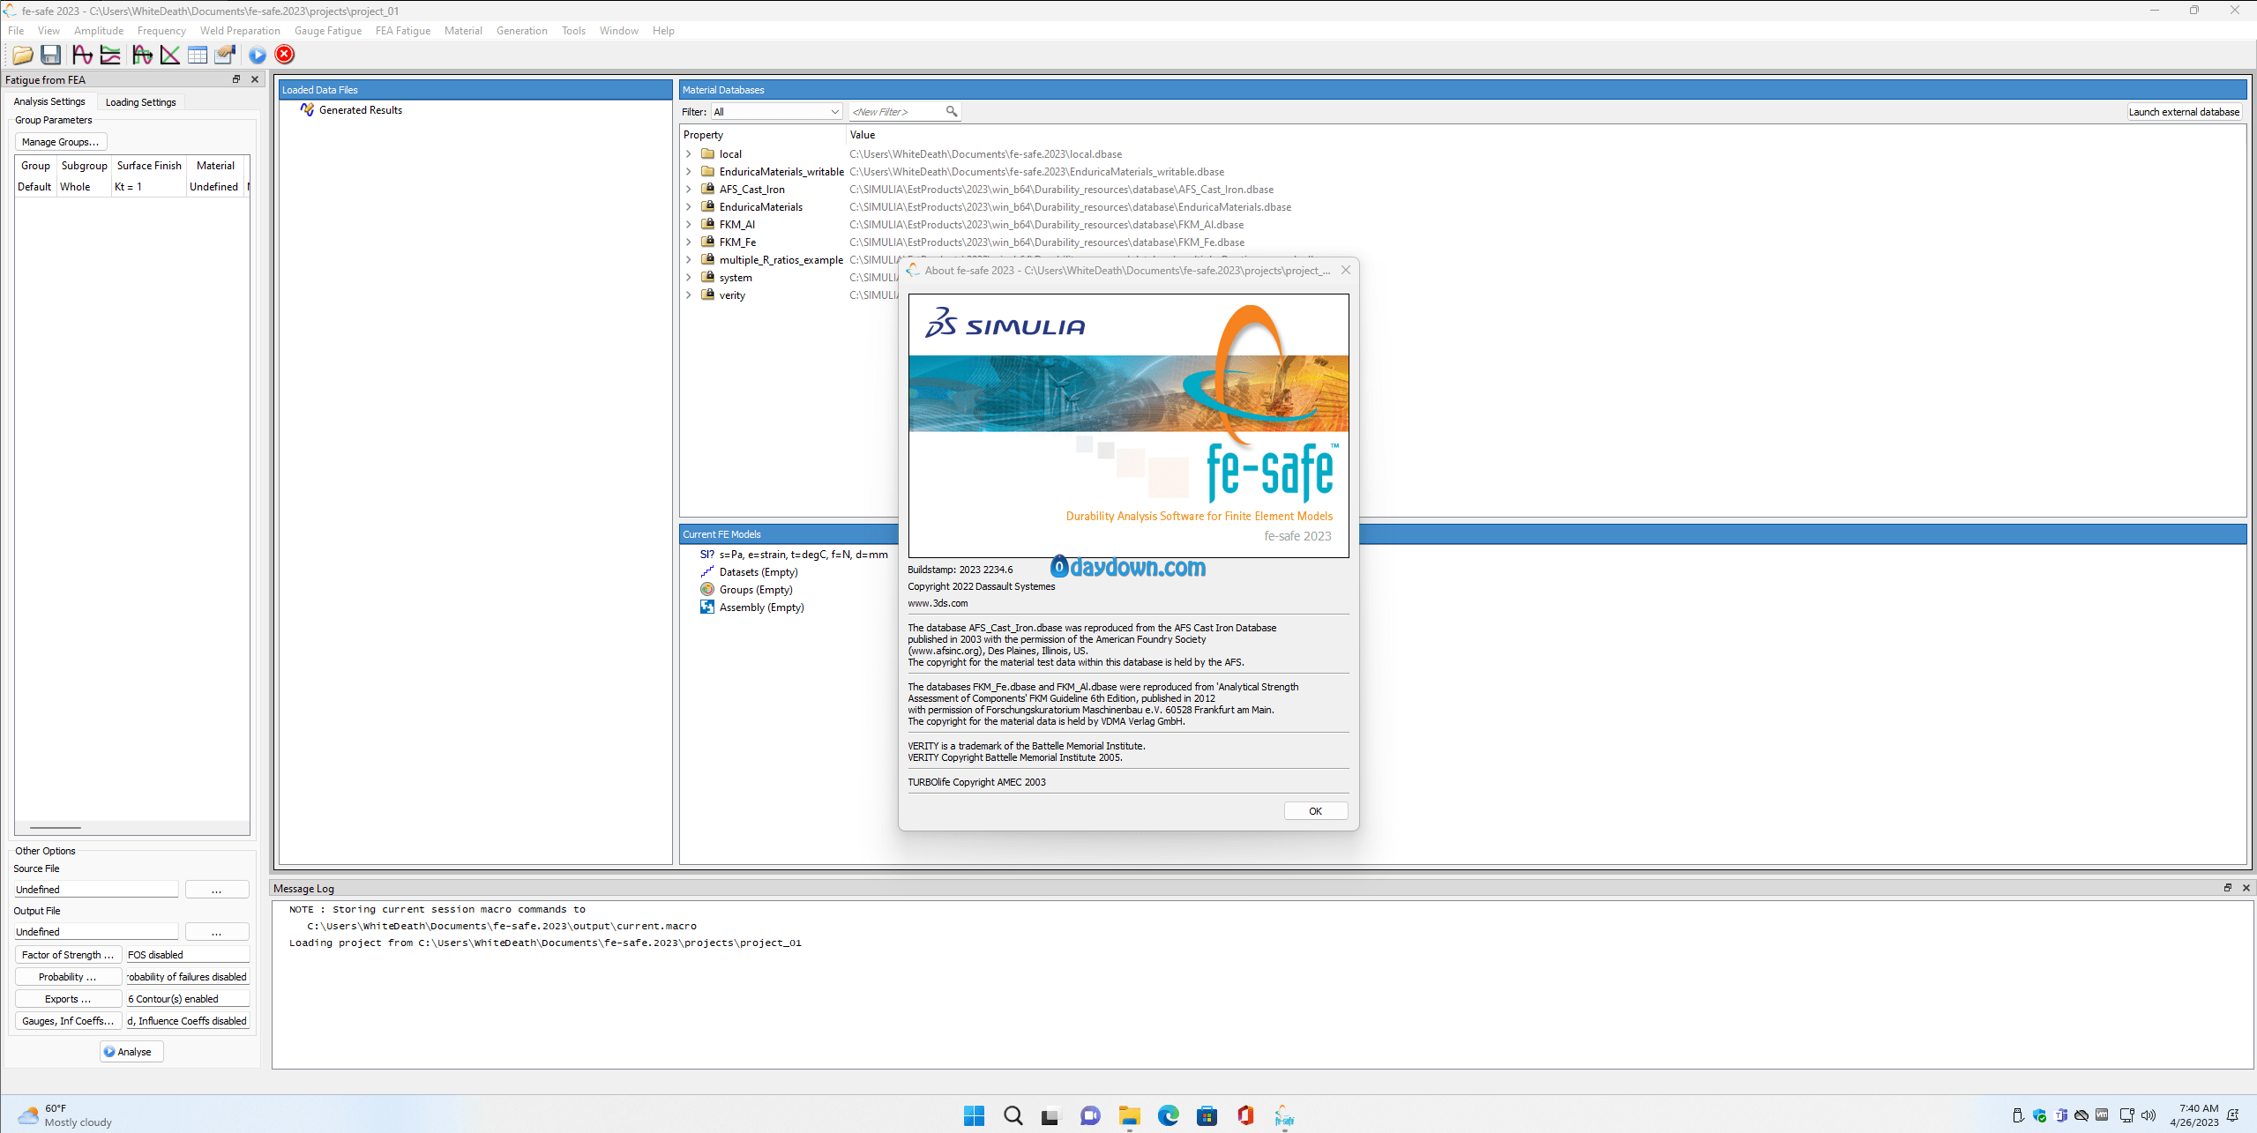Screen dimensions: 2257x1133
Task: Open Gauges, Inf Coeffs settings button
Action: (x=68, y=1021)
